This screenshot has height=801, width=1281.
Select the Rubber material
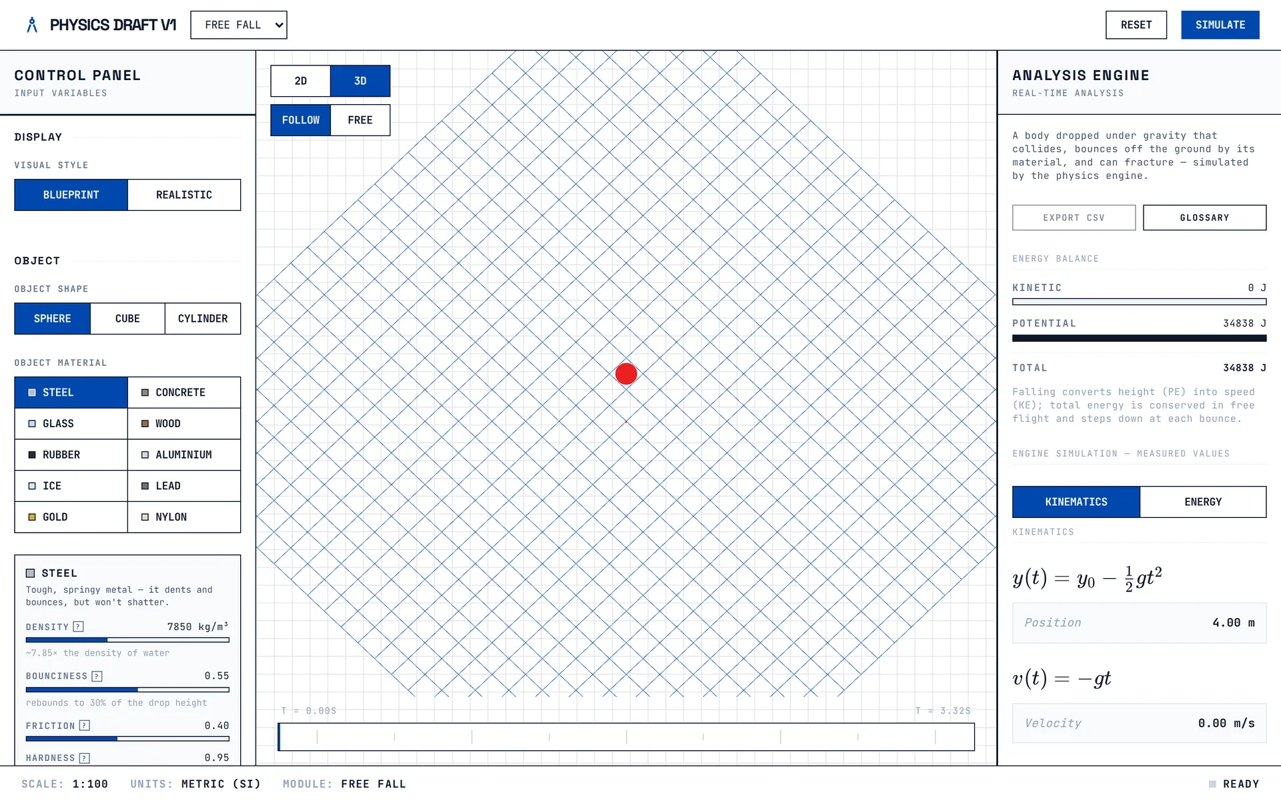pos(71,455)
